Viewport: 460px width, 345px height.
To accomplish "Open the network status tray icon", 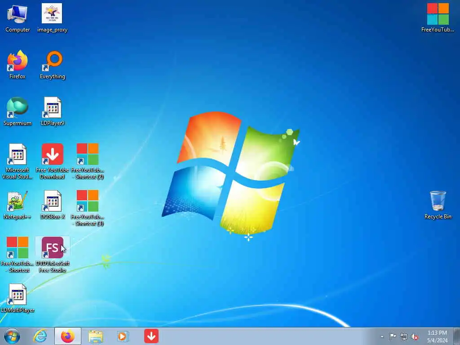I will (404, 337).
